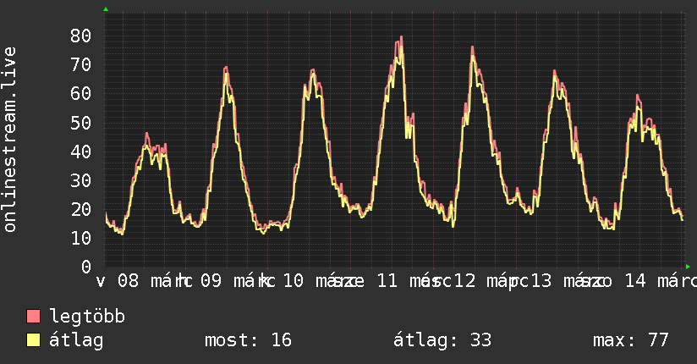Click the onlinestream.live vertical axis title
Screen dimensions: 697x364
point(9,140)
